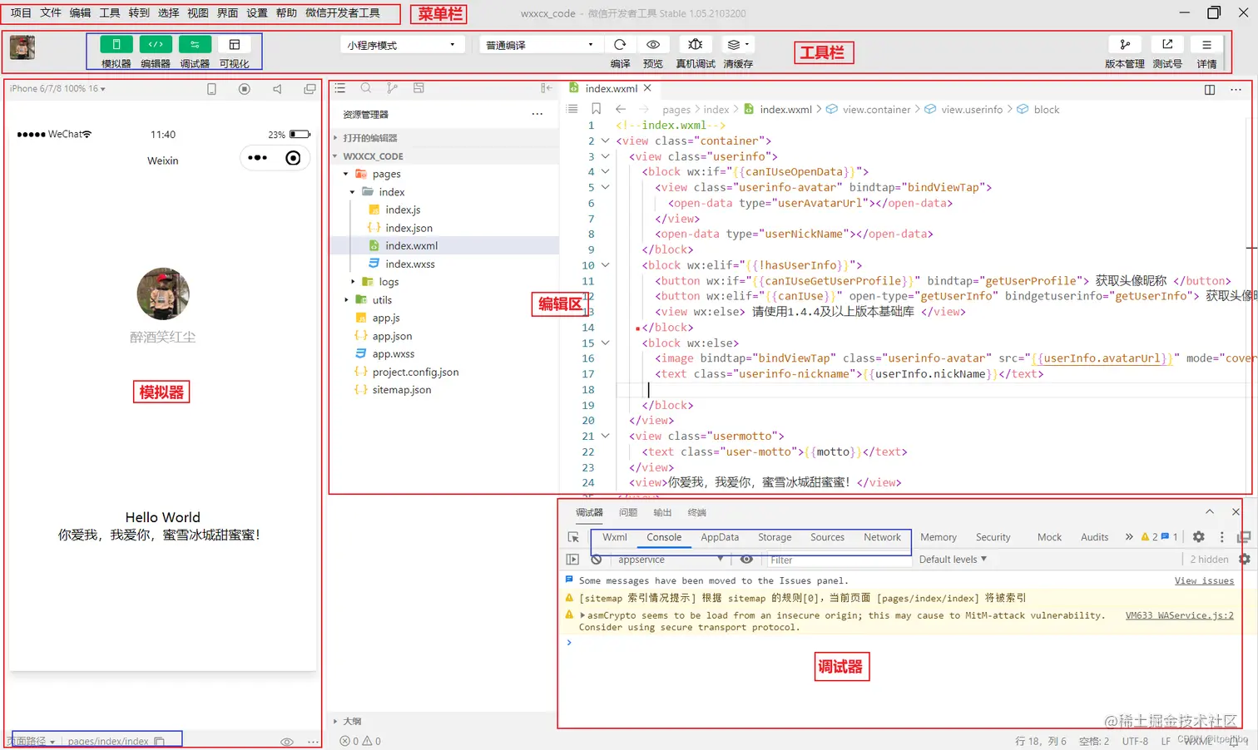Screen dimensions: 1258x750
Task: Click the View issues link
Action: (1204, 580)
